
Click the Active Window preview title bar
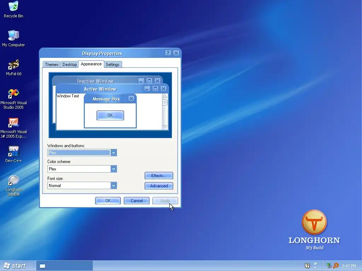tap(100, 89)
